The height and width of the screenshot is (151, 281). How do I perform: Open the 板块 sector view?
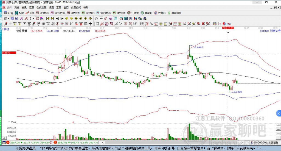19,13
